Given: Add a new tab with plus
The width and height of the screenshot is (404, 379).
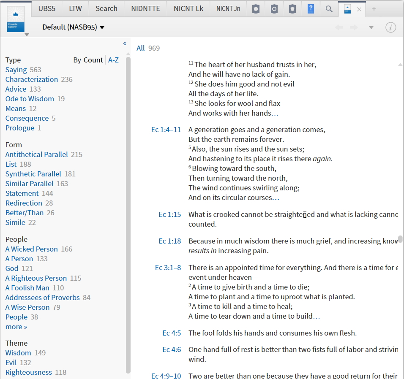Looking at the screenshot, I should [374, 9].
